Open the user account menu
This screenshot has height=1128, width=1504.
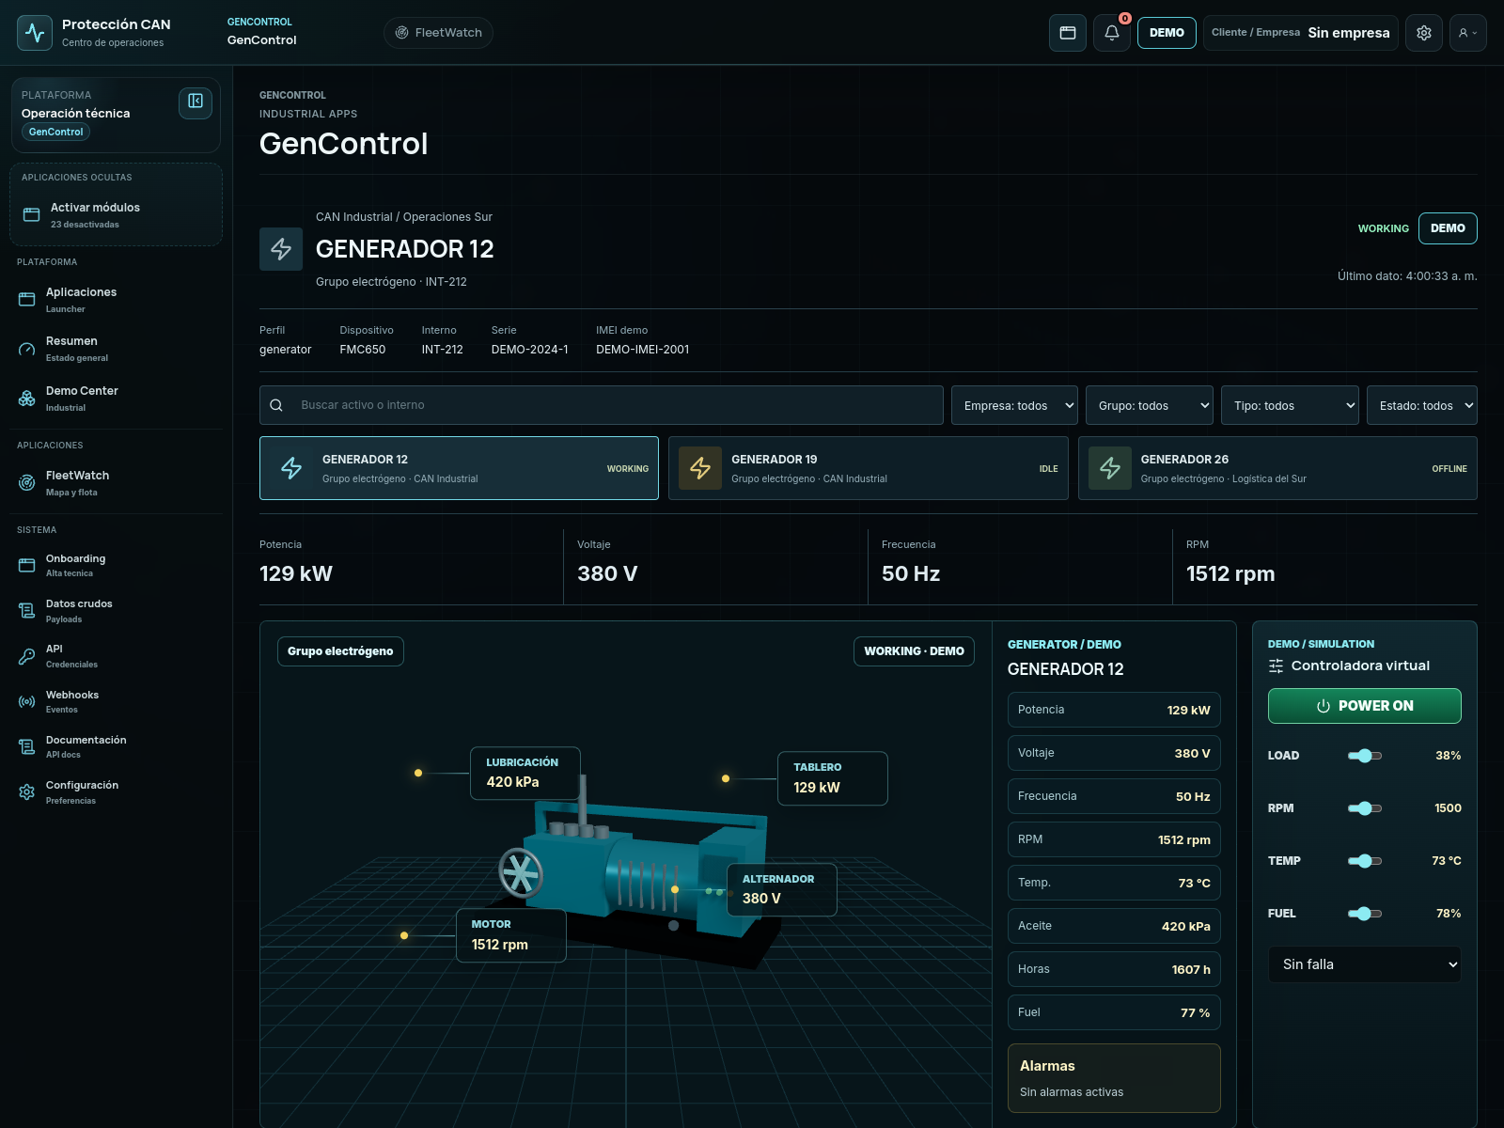[1468, 33]
